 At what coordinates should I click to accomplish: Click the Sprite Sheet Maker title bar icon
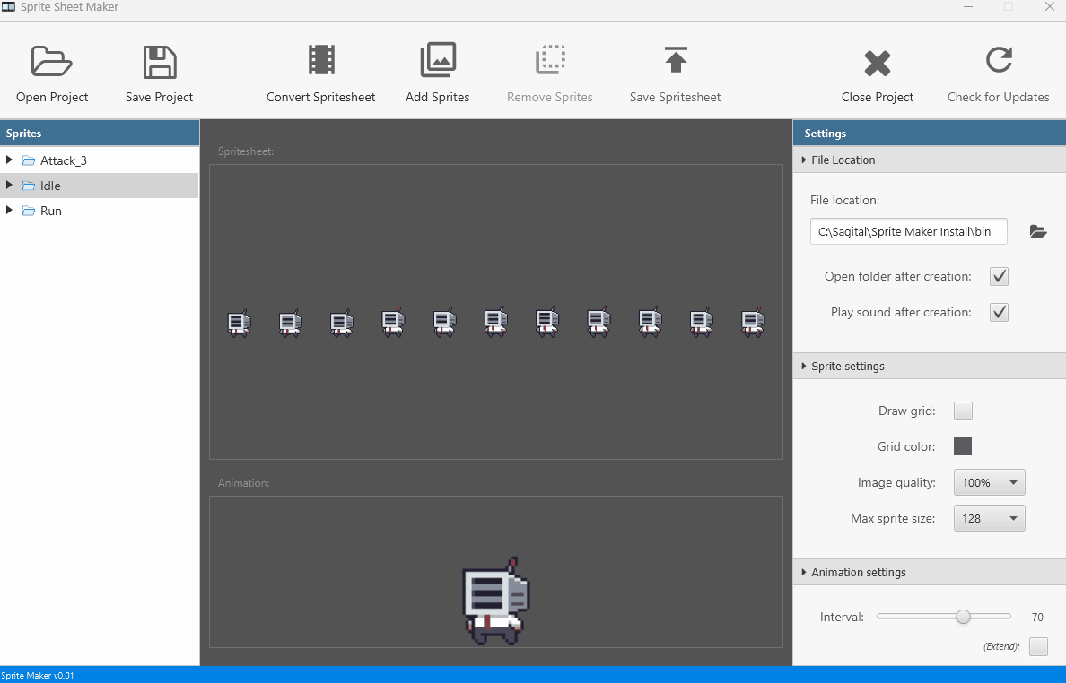pyautogui.click(x=8, y=7)
